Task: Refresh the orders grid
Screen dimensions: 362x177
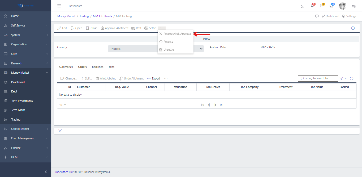Action: point(352,78)
